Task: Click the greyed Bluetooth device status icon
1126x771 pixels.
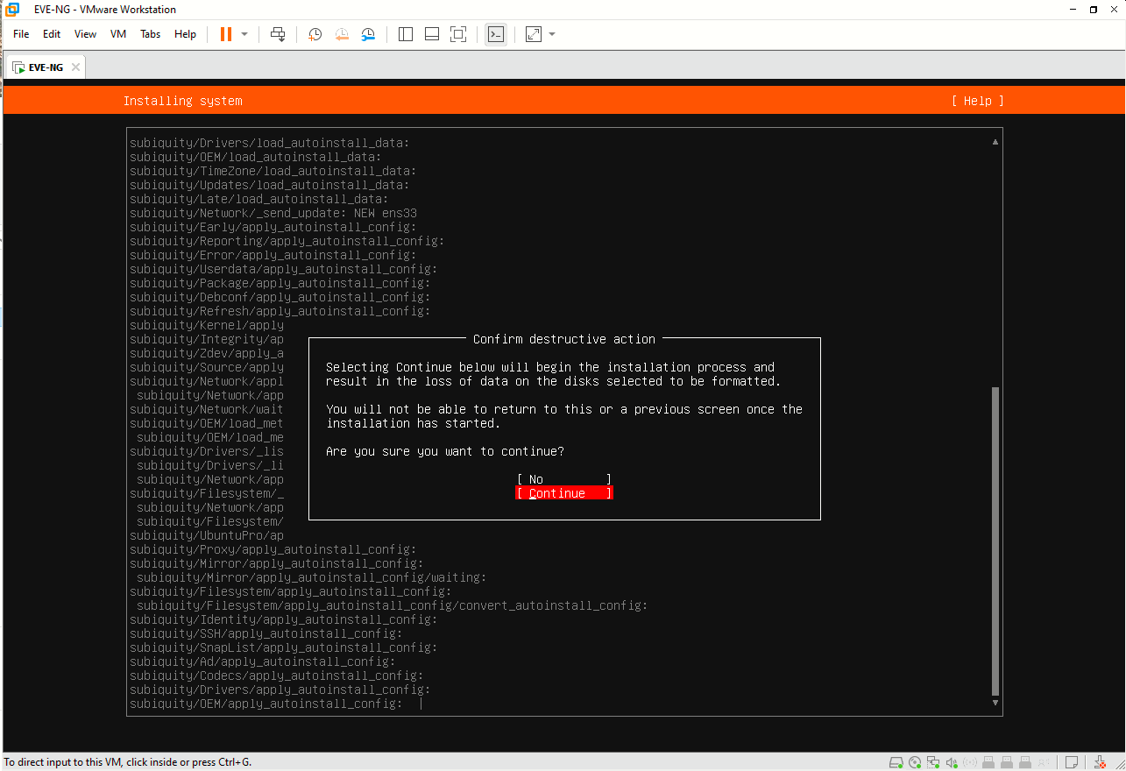Action: (970, 762)
